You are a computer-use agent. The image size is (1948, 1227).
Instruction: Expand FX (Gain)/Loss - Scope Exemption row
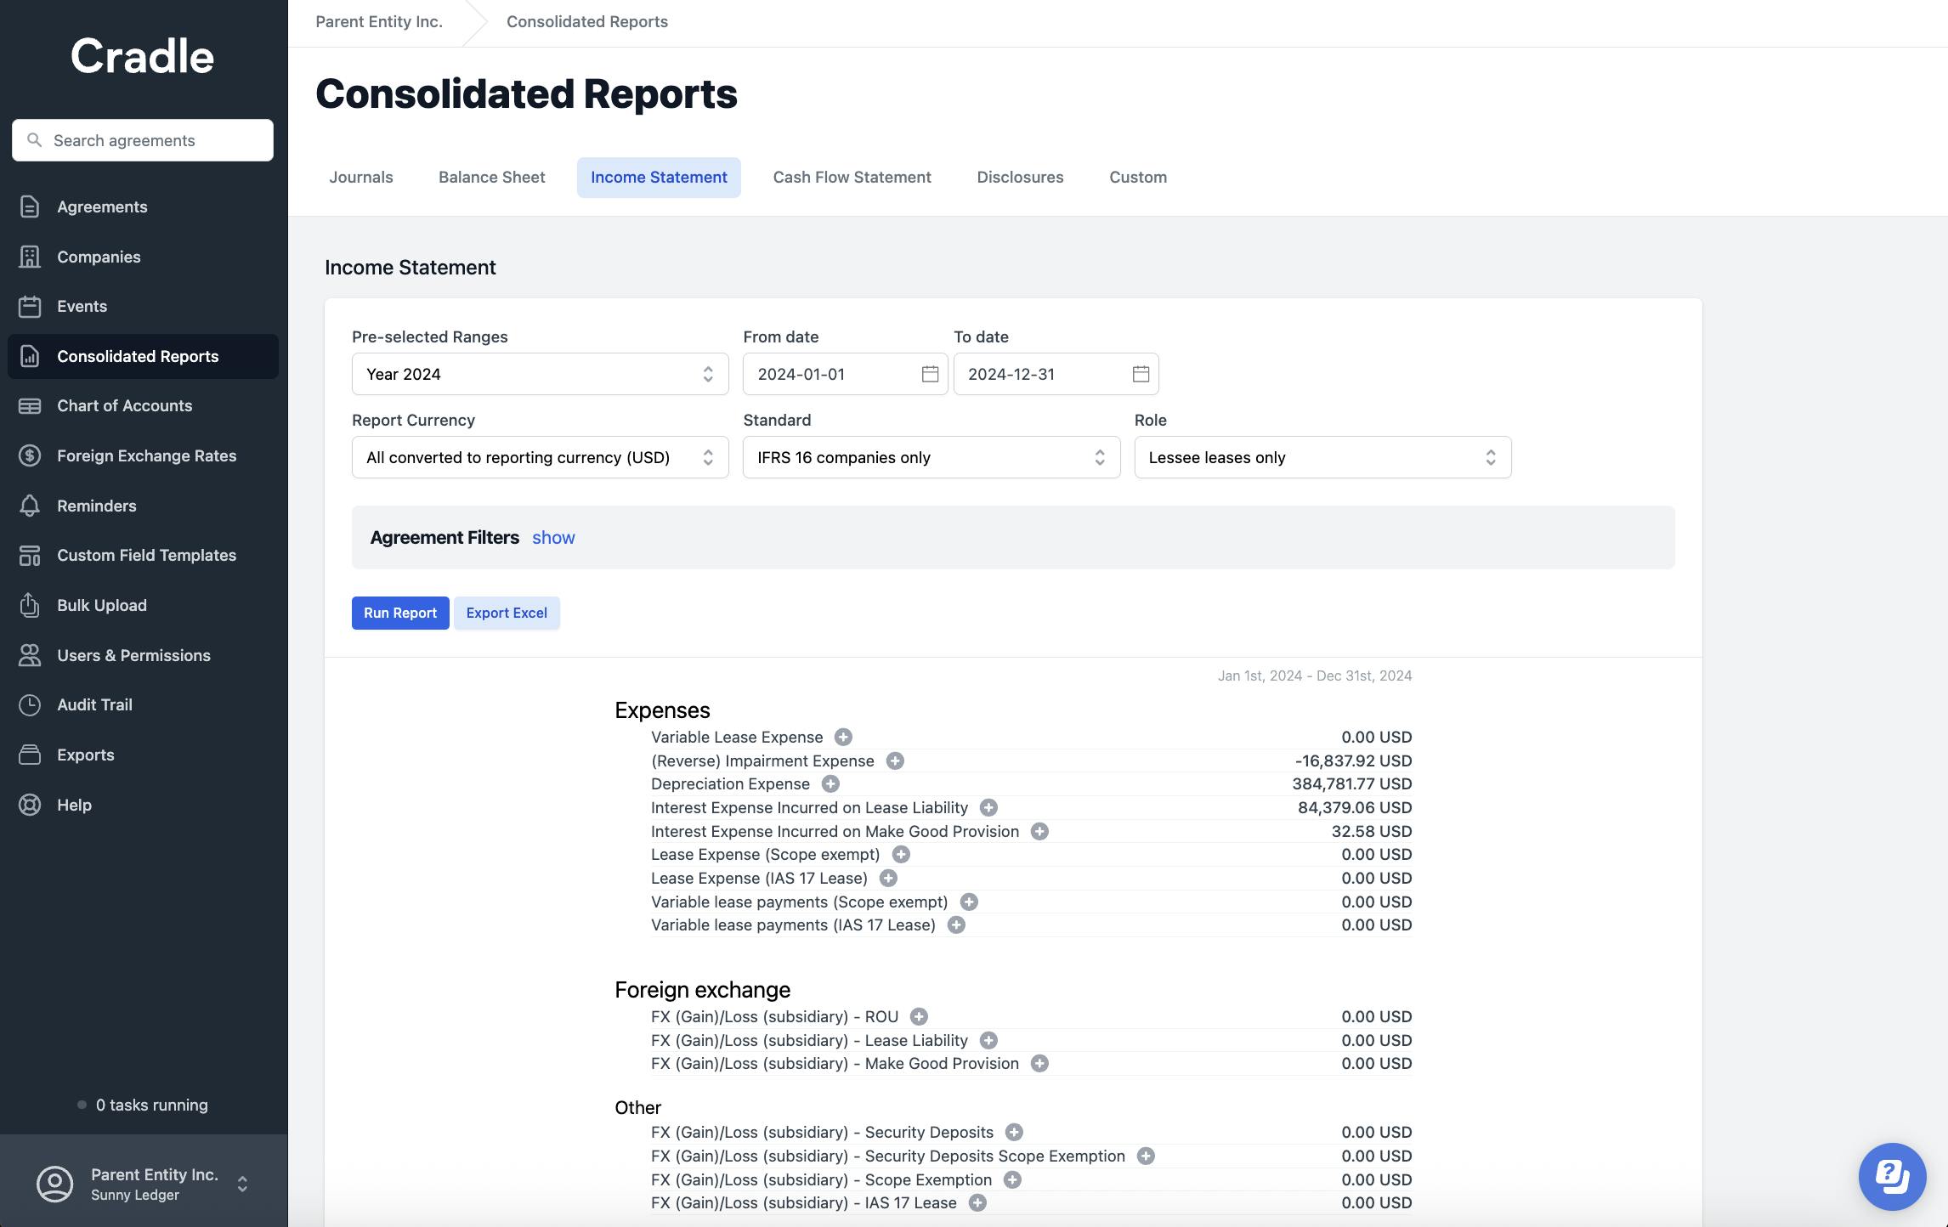pyautogui.click(x=1012, y=1179)
